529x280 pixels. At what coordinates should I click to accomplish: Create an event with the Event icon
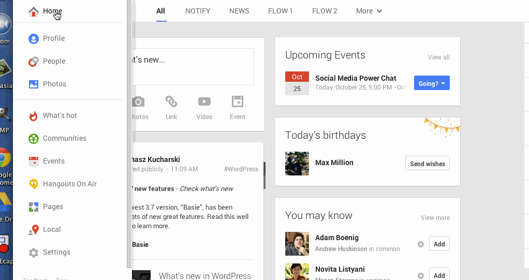(x=238, y=101)
